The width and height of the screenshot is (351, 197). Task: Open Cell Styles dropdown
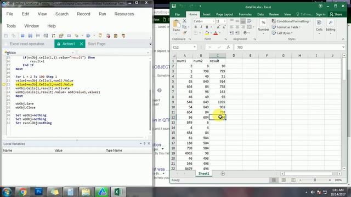(282, 33)
